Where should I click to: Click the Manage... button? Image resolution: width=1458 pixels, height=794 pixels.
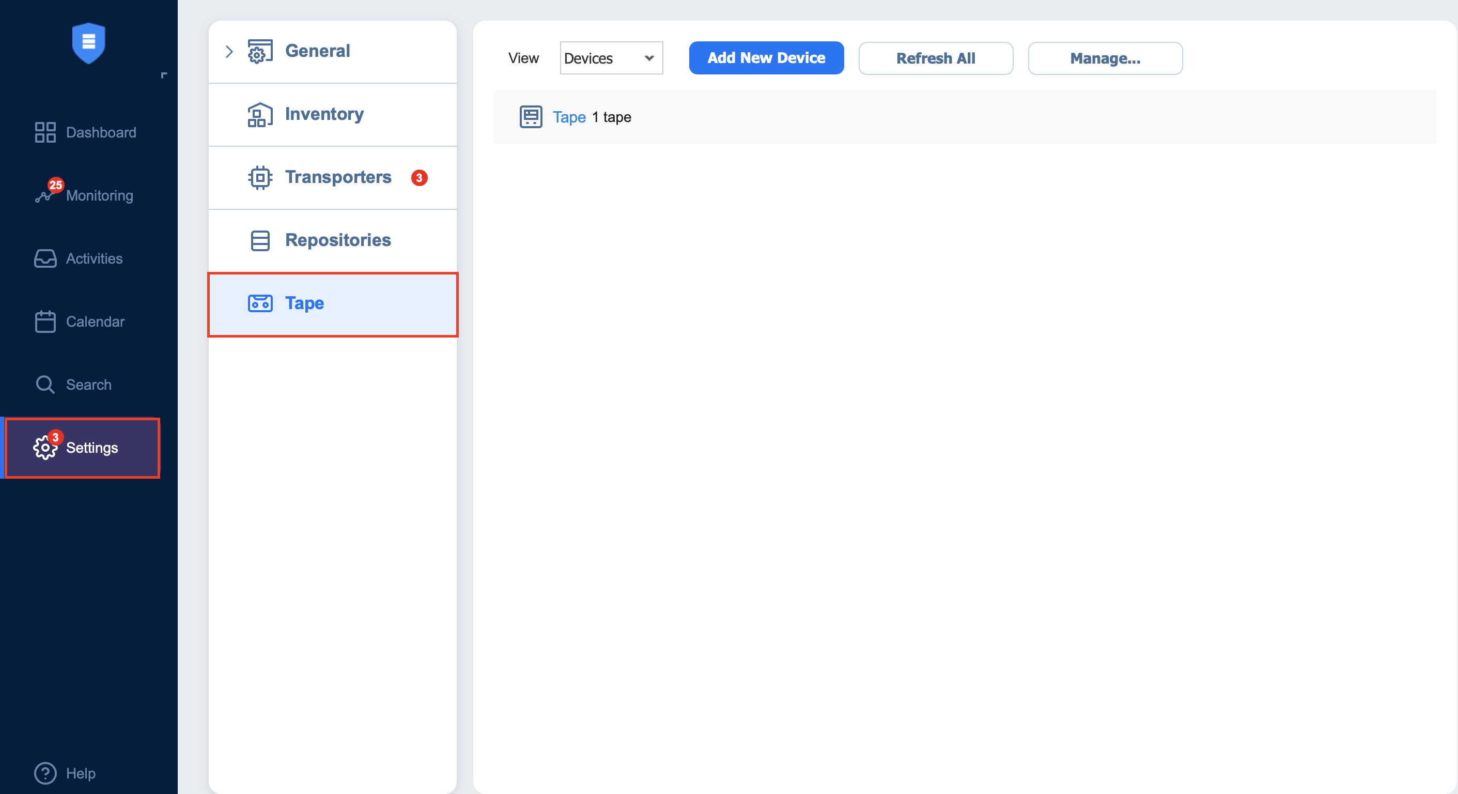tap(1105, 58)
